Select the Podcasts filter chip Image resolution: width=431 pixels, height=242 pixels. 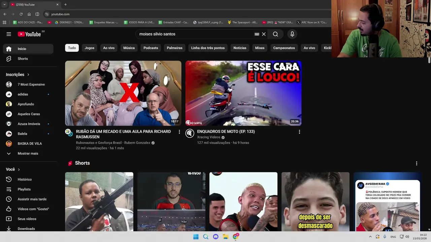click(151, 48)
